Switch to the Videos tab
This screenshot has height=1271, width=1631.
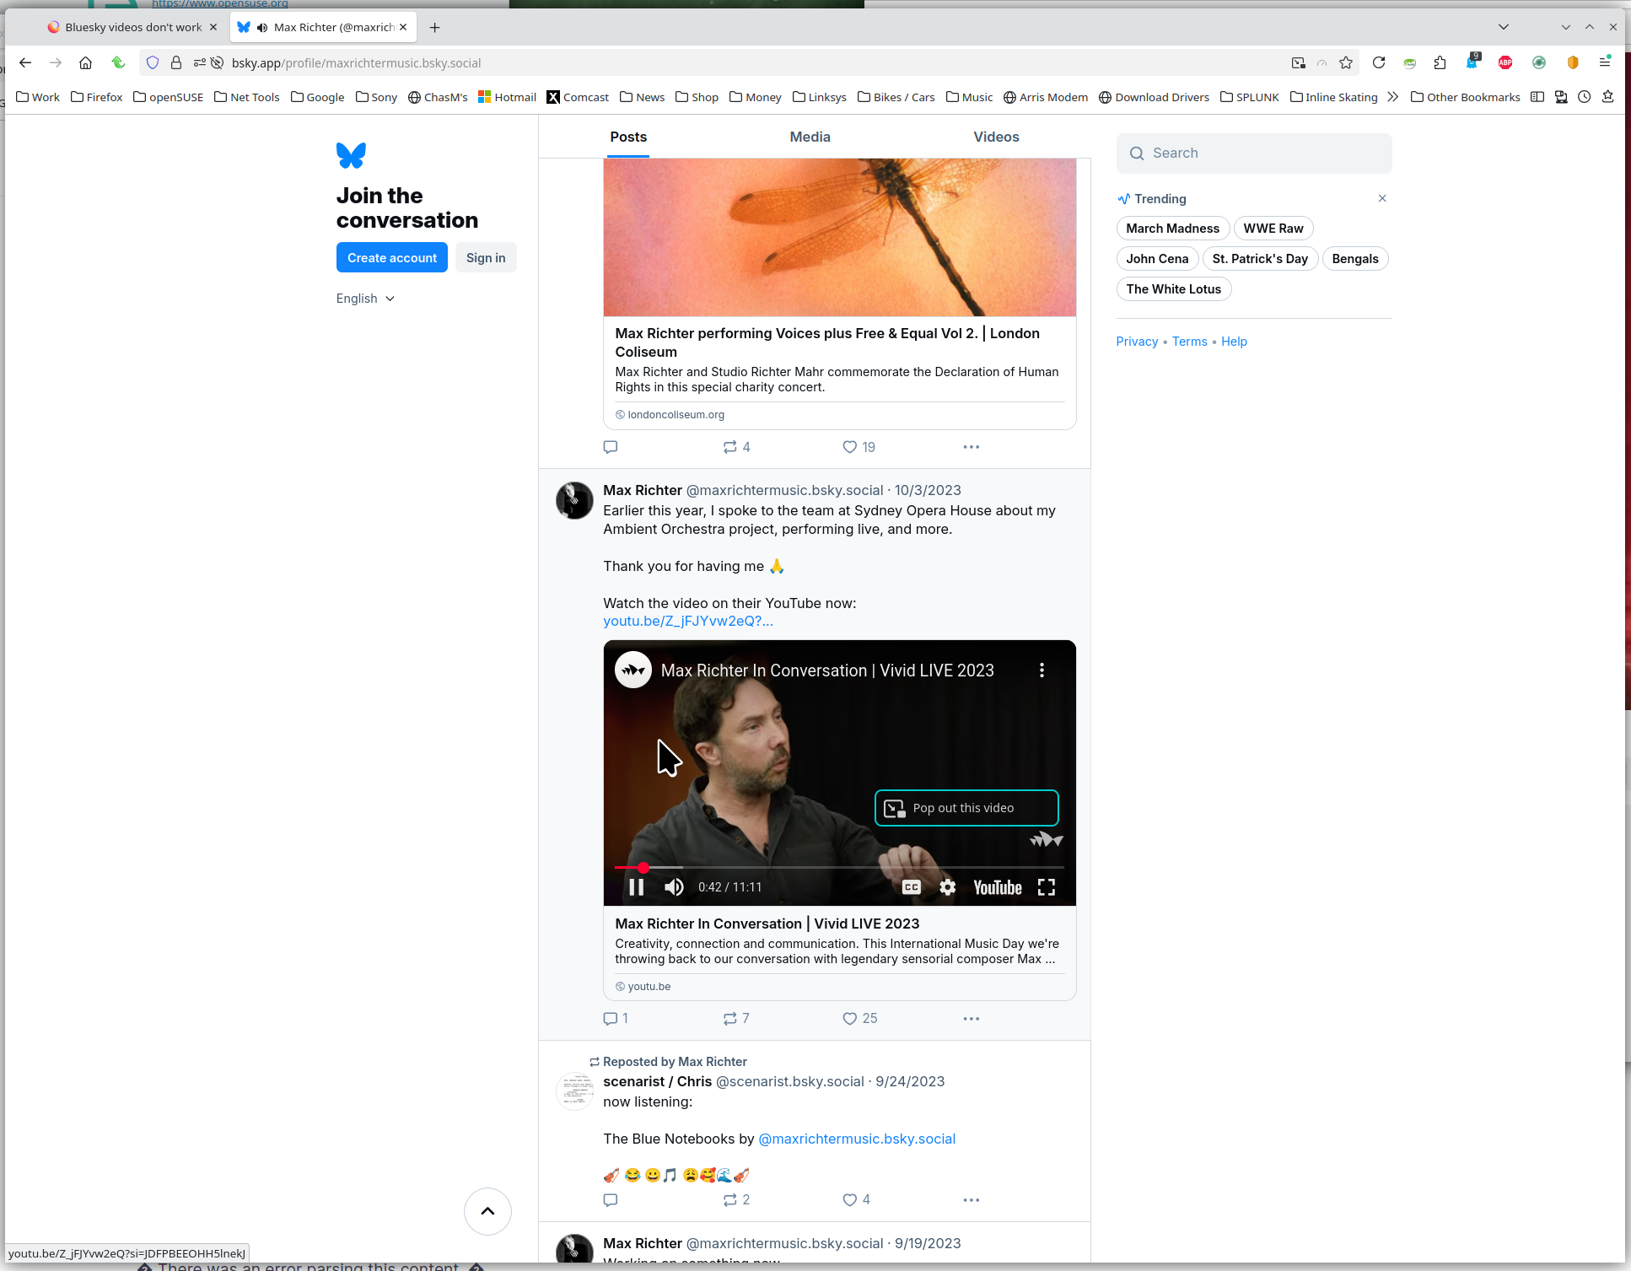pyautogui.click(x=996, y=137)
